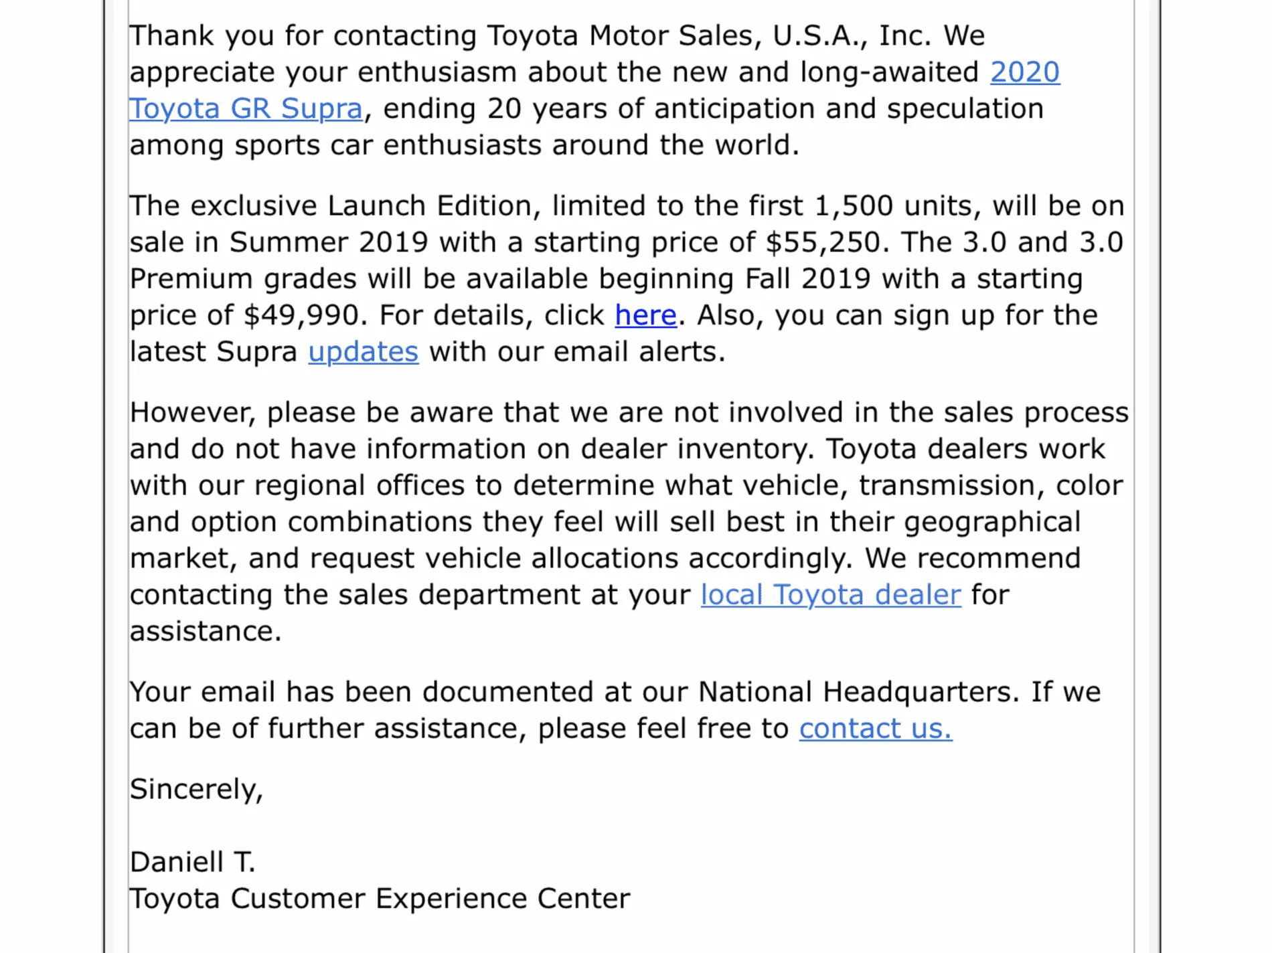Open the "contact us." link

point(876,728)
